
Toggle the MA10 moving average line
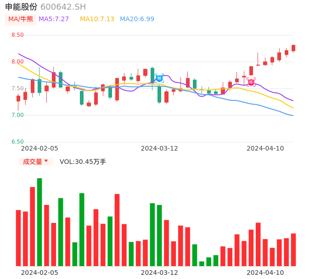(97, 19)
